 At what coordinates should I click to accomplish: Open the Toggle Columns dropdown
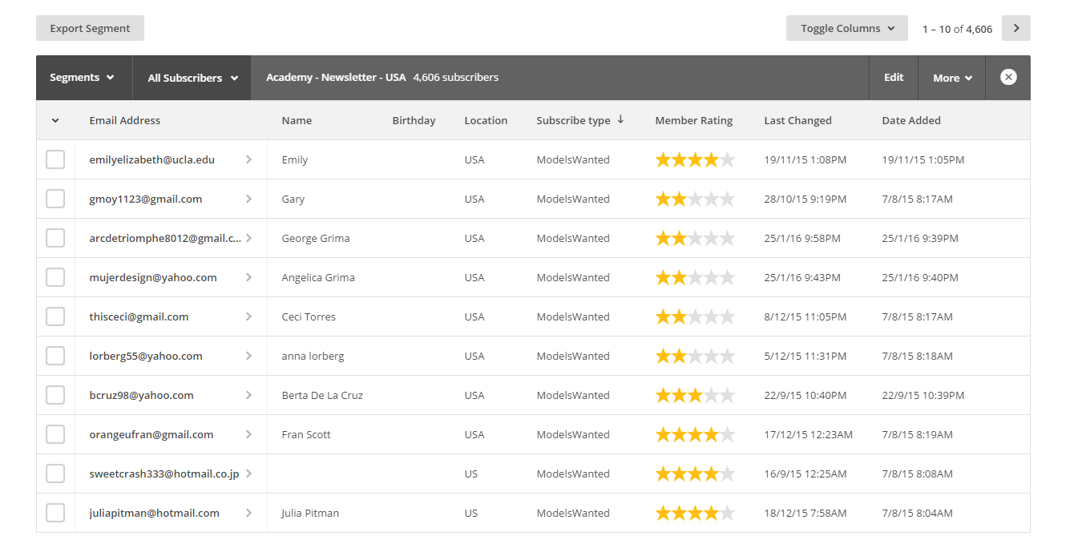(x=846, y=28)
